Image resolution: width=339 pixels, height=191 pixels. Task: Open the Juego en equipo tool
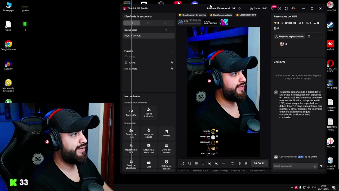(x=149, y=133)
